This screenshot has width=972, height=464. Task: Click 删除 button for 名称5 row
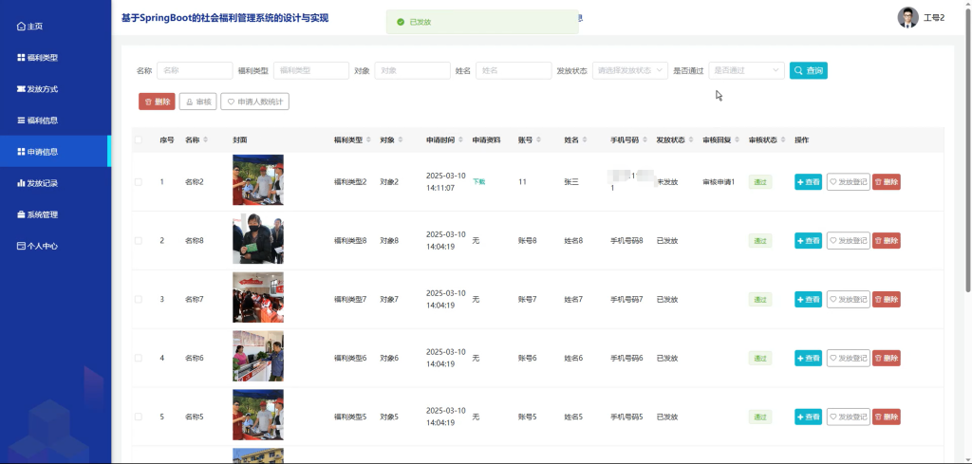pos(887,417)
